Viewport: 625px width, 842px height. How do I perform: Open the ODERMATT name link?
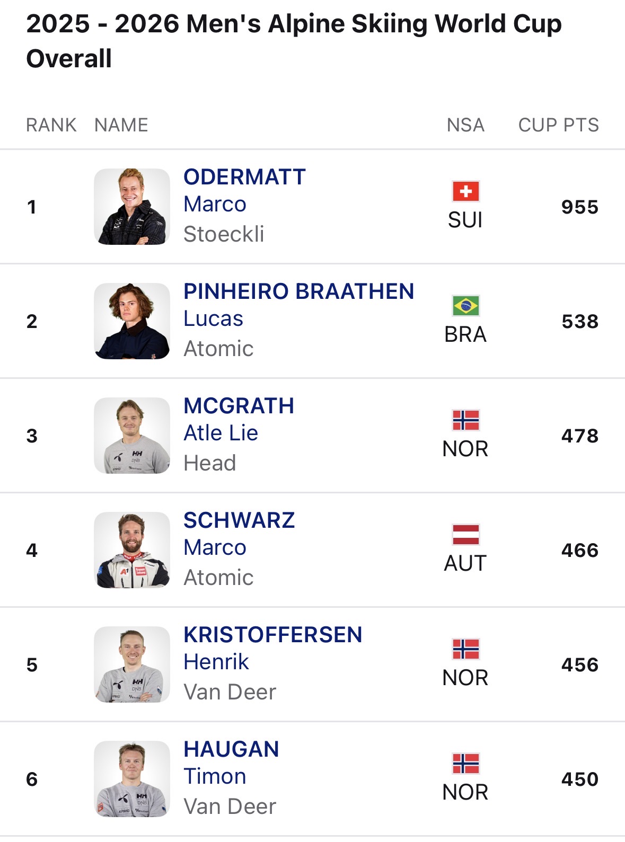point(244,177)
